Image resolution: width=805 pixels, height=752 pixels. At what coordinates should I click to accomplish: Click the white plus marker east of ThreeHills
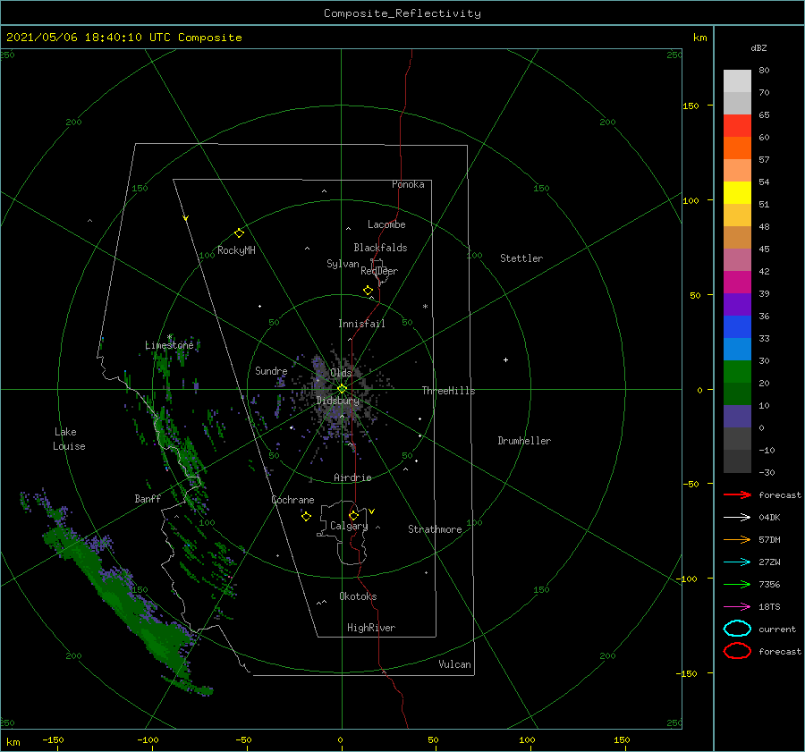coord(505,359)
